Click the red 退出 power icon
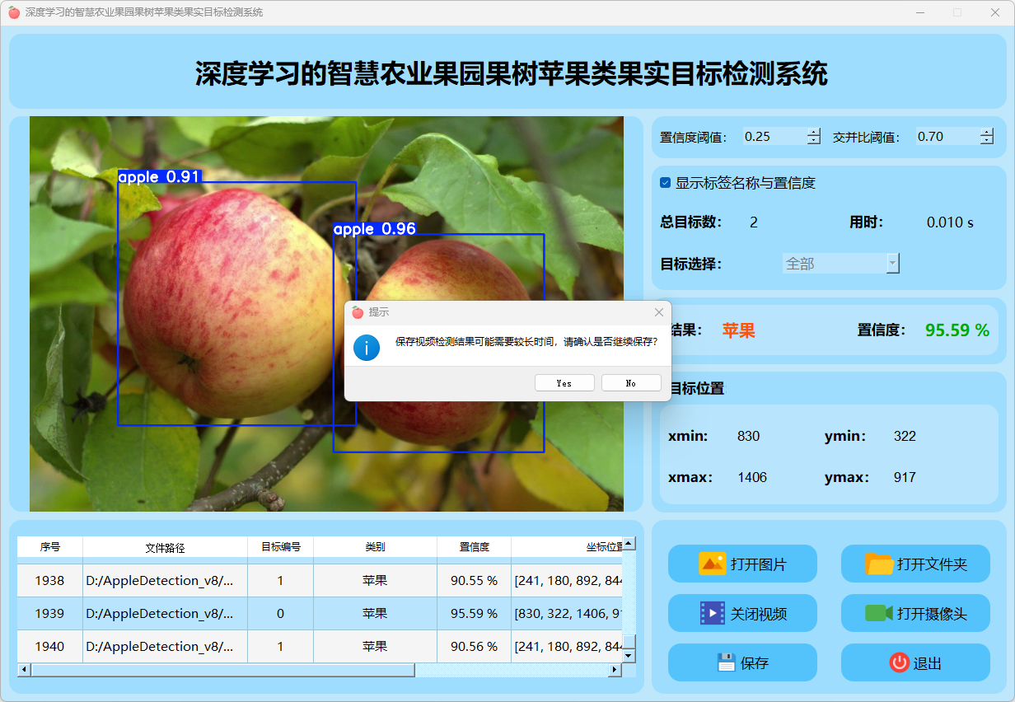 point(899,662)
